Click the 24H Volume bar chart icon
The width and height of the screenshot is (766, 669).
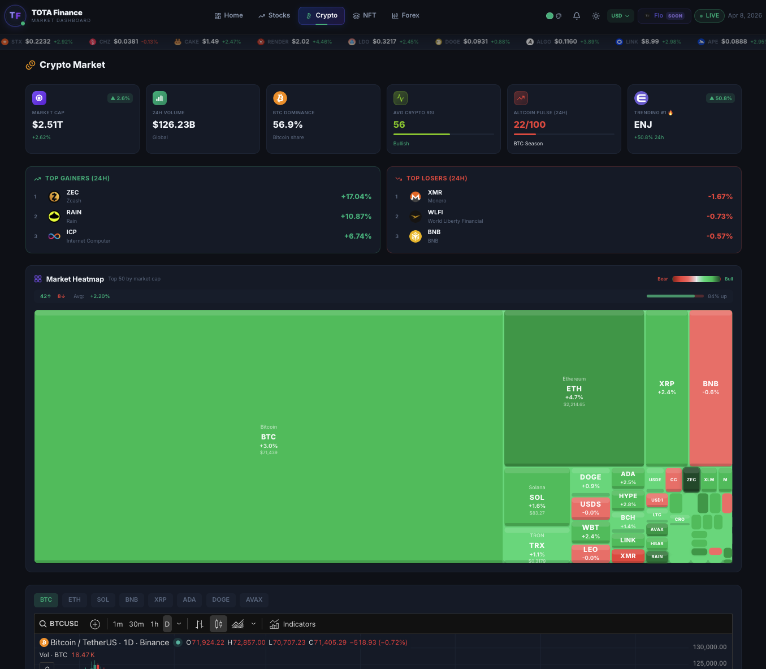coord(159,98)
